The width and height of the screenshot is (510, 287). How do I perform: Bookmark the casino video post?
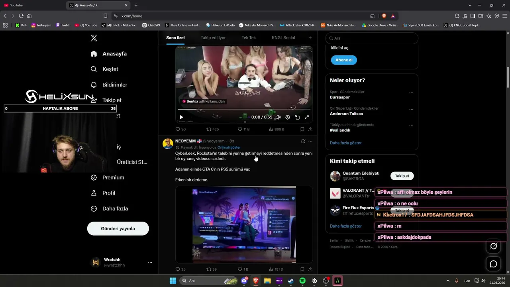tap(302, 129)
